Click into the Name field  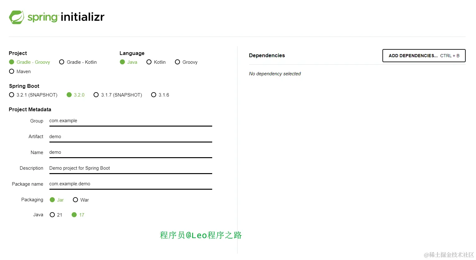point(131,152)
